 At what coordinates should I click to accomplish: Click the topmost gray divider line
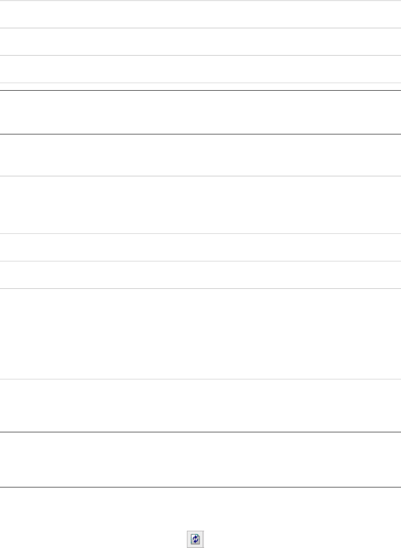(x=200, y=0)
